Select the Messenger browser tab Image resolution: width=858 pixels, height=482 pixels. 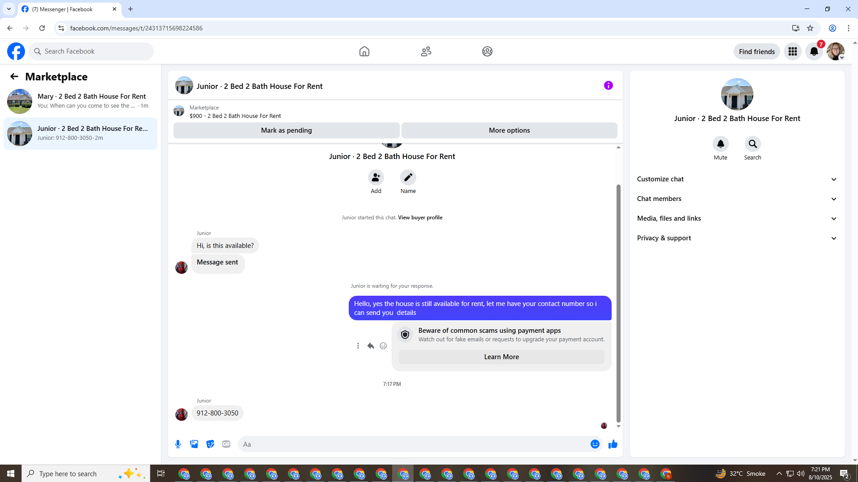click(x=69, y=9)
